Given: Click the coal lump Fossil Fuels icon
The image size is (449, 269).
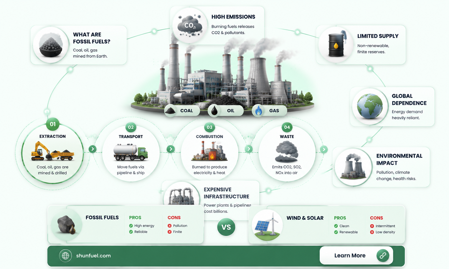Looking at the screenshot, I should tap(67, 225).
